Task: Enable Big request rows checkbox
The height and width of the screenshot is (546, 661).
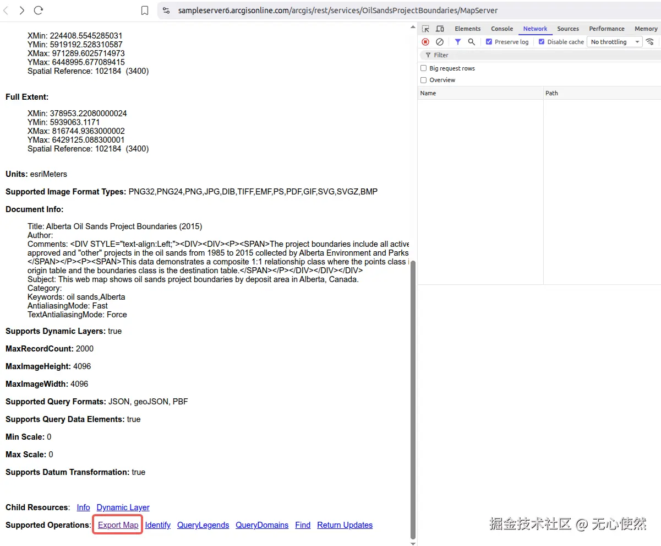Action: pos(423,68)
